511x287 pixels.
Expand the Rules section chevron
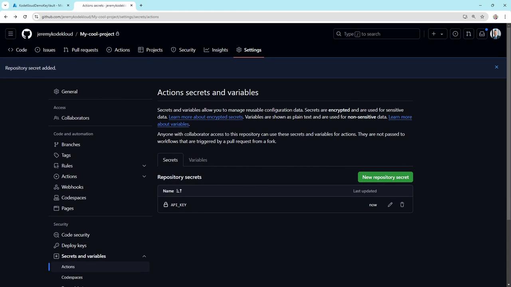point(144,166)
